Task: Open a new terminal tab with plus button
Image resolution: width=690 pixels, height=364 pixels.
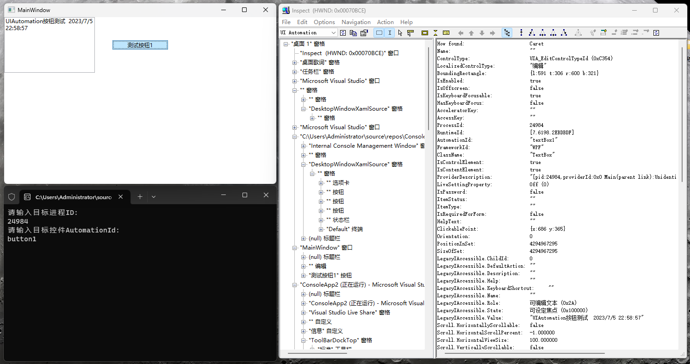Action: (140, 196)
